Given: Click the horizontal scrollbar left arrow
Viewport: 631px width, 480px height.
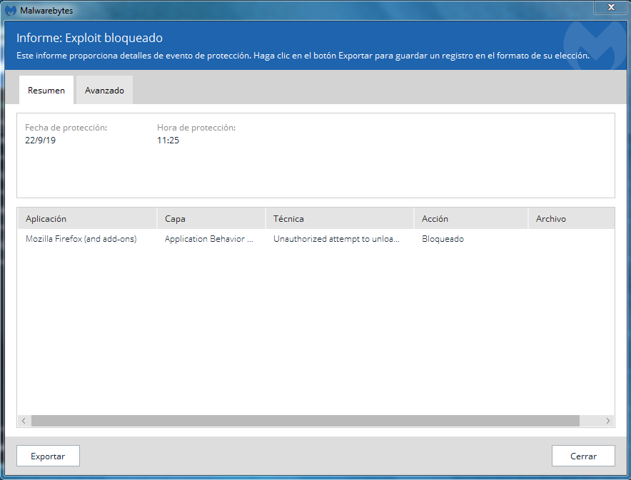Looking at the screenshot, I should pyautogui.click(x=24, y=421).
